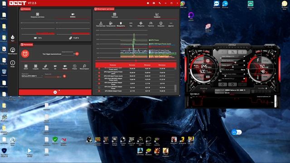Select the Monitoring-only test type
290x163 pixels.
[84, 67]
